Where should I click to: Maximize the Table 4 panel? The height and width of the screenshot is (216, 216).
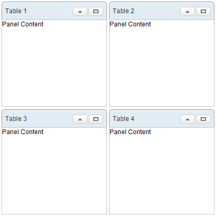coord(203,119)
